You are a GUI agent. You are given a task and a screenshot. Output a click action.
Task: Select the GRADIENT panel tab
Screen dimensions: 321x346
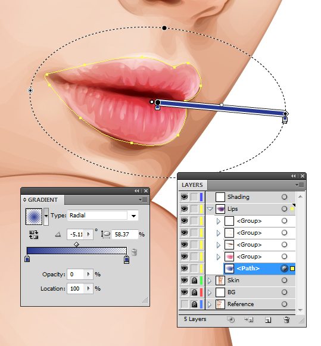point(43,200)
